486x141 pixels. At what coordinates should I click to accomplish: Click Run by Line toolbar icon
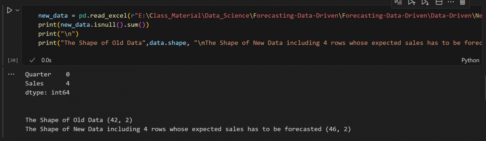pos(398,2)
